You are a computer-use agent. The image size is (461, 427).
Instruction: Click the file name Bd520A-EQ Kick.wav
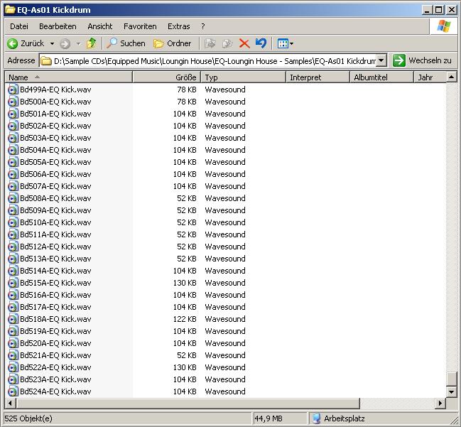(55, 343)
